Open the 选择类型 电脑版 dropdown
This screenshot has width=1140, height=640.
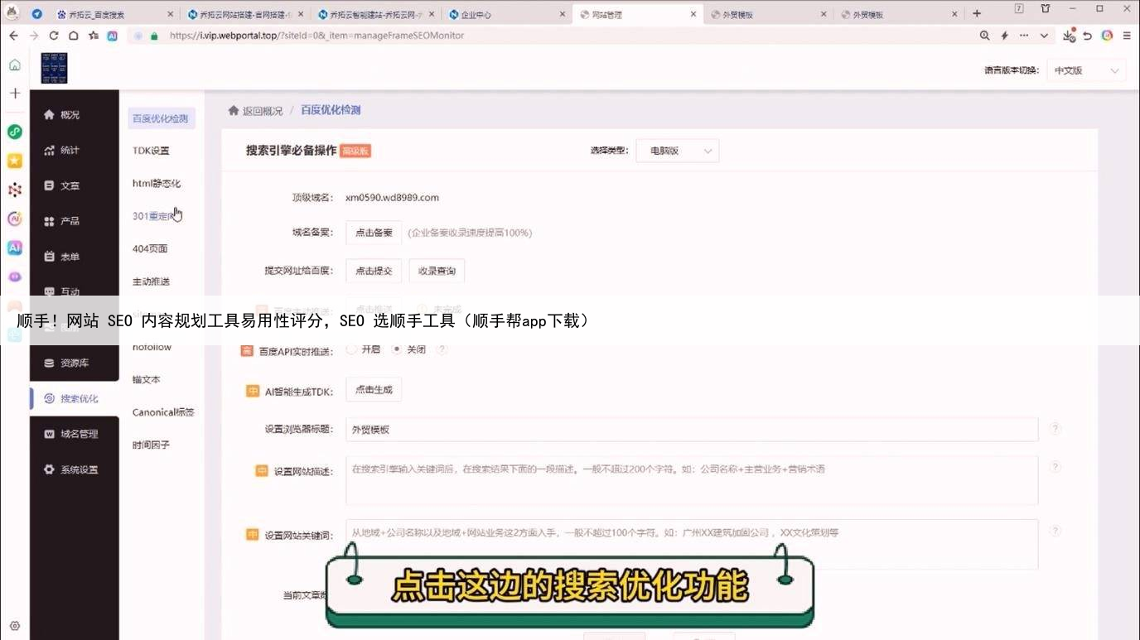(x=677, y=151)
